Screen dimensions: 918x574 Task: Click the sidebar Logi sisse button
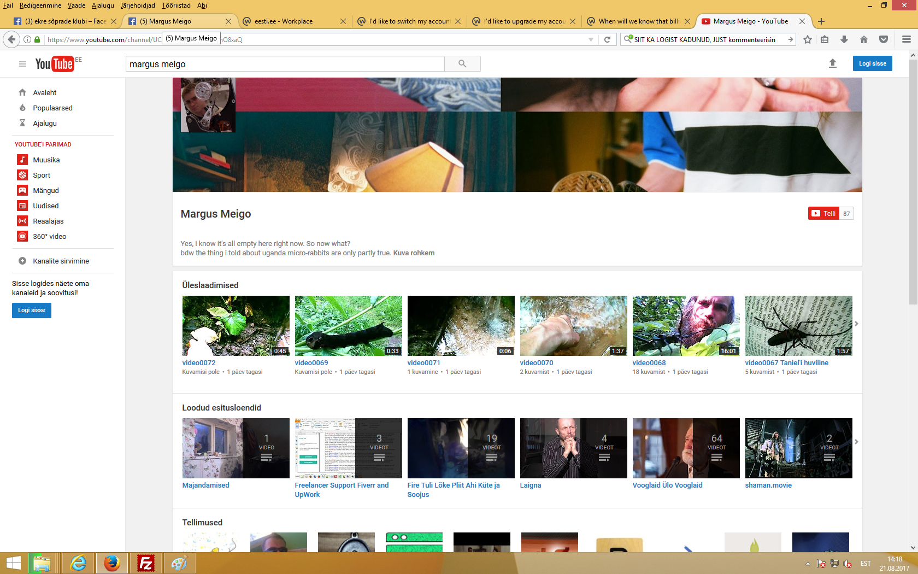32,311
